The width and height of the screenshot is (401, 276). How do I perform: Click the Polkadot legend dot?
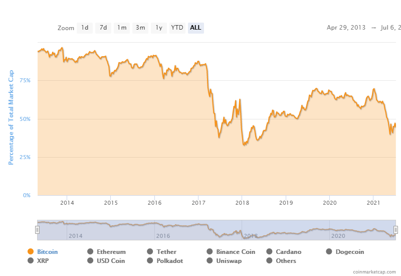pos(150,261)
